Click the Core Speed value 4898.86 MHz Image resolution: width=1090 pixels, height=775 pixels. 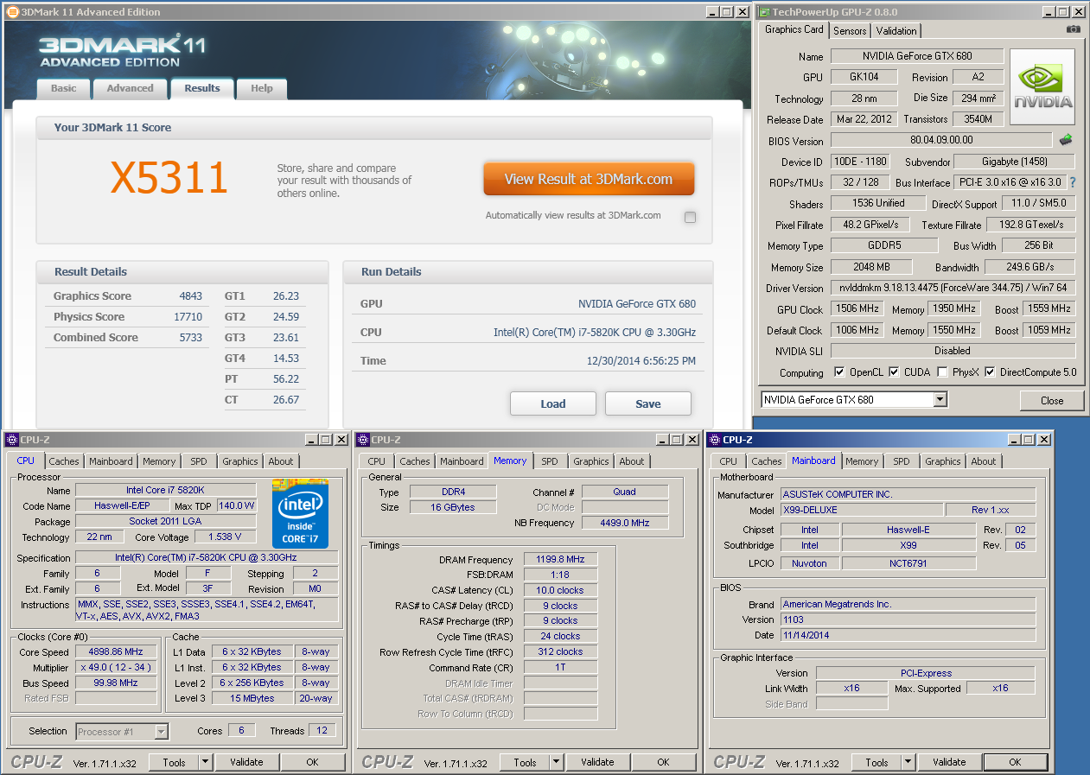(116, 652)
